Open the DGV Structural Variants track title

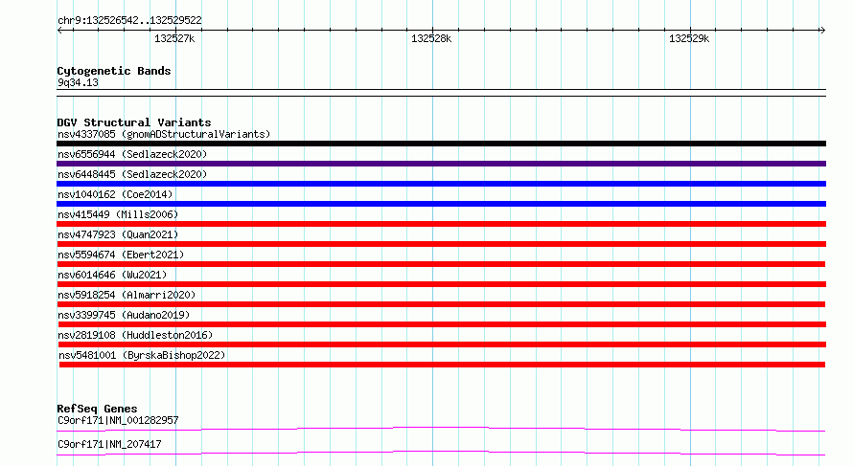(134, 122)
